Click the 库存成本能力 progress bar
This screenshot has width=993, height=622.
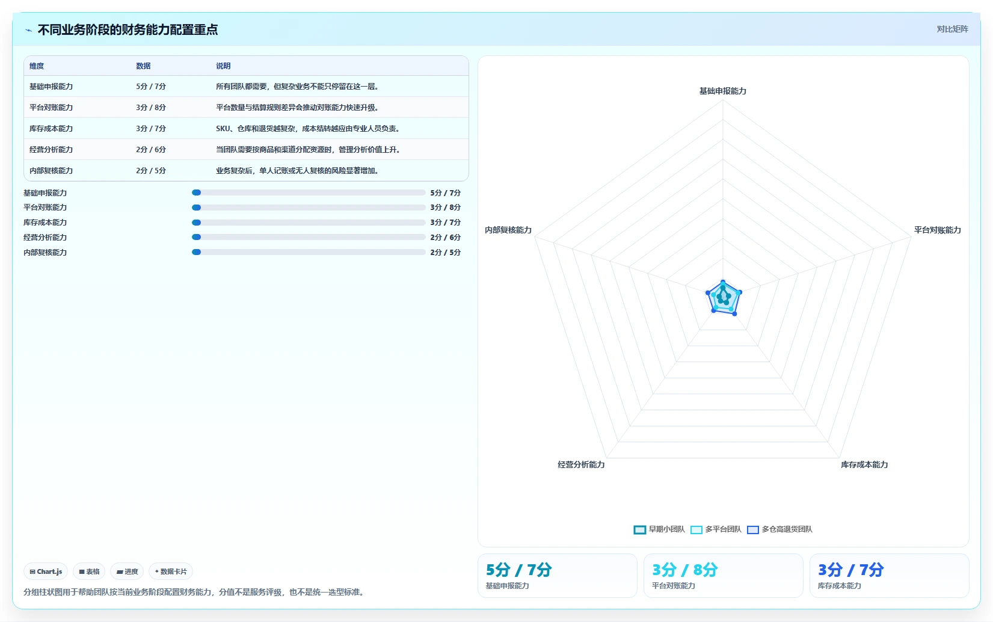tap(309, 223)
